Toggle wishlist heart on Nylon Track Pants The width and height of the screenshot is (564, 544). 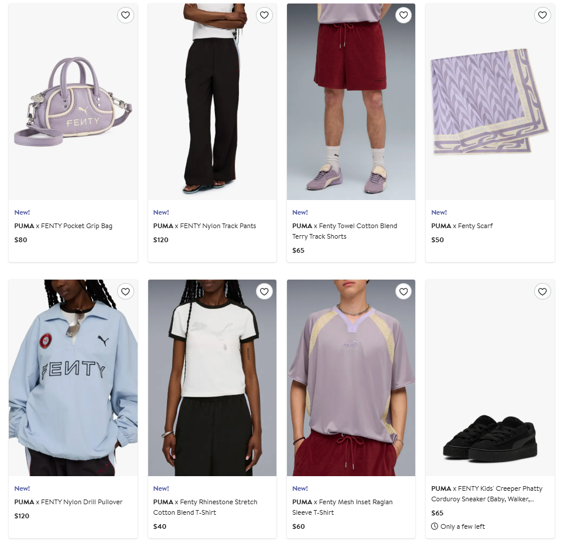(x=264, y=15)
